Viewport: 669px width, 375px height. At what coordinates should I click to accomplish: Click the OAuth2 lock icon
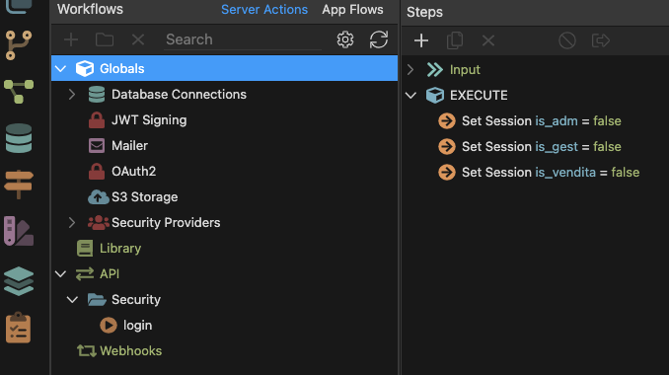pos(97,171)
